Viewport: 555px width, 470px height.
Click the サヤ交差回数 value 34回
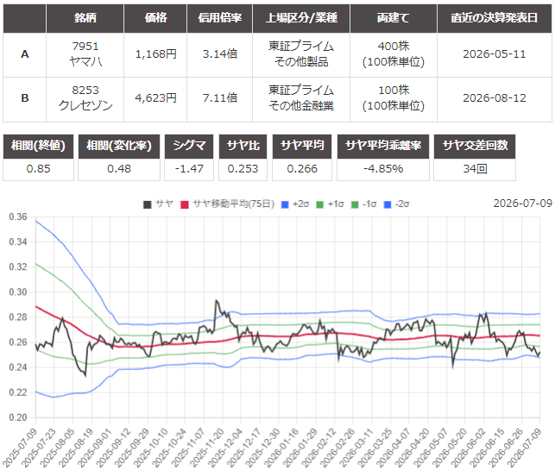475,169
